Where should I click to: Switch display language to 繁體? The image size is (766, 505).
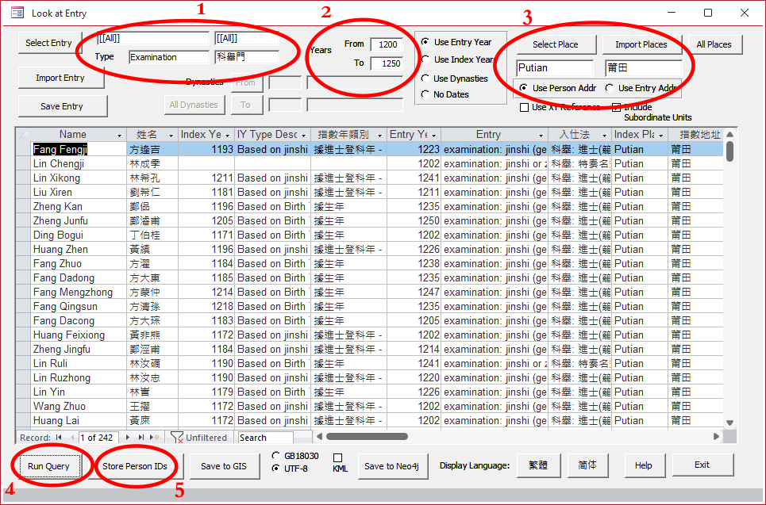(x=537, y=465)
